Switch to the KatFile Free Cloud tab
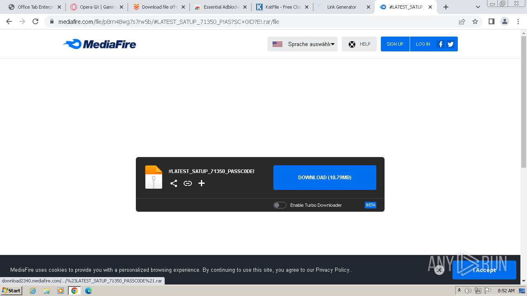The height and width of the screenshot is (296, 527). click(x=282, y=7)
